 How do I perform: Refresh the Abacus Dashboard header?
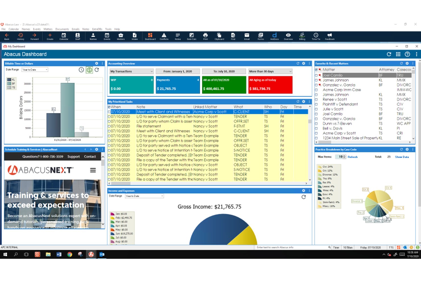pos(389,54)
